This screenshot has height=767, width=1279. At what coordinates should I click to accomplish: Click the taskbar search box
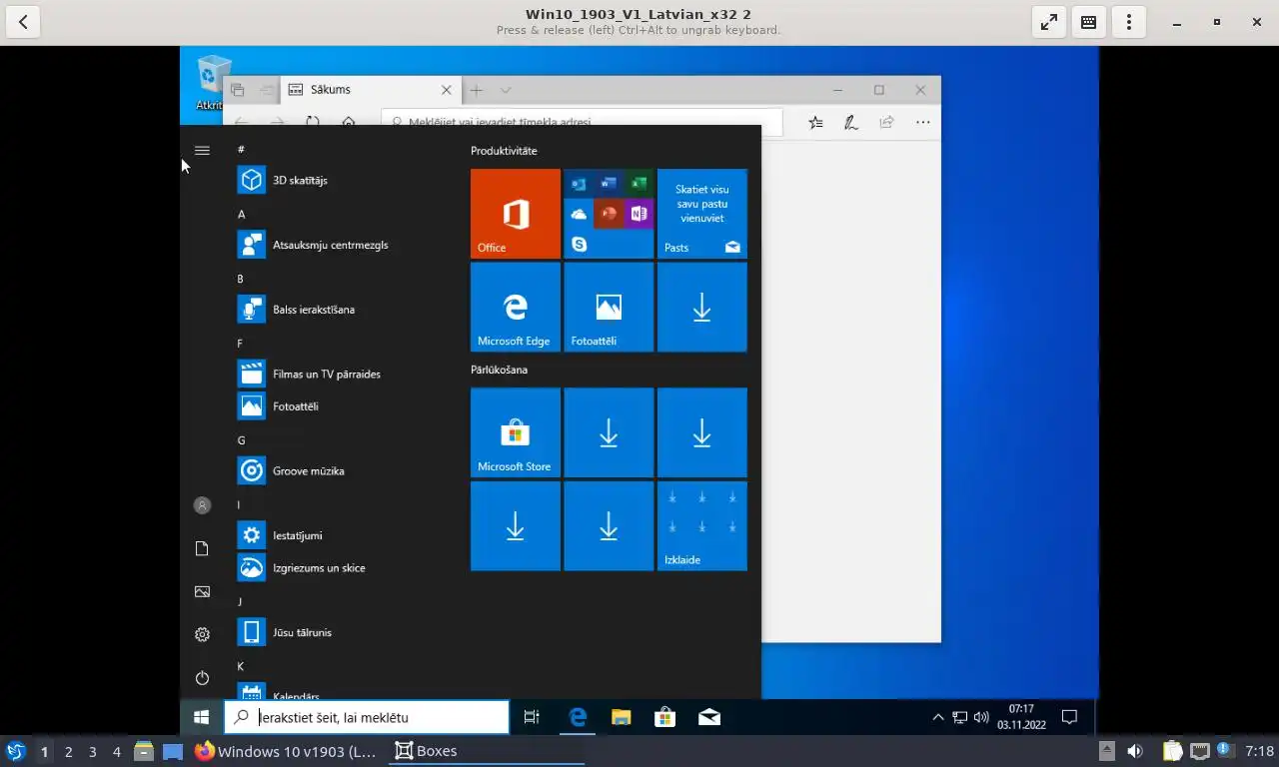click(x=367, y=717)
